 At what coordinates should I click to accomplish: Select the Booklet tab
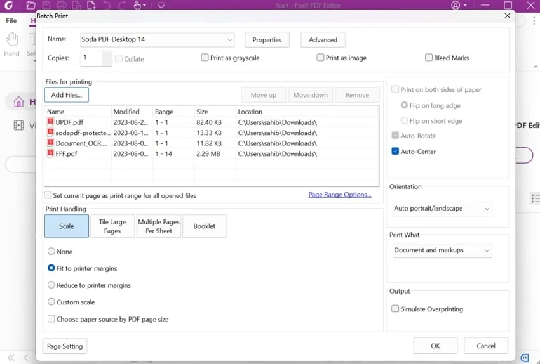(205, 226)
